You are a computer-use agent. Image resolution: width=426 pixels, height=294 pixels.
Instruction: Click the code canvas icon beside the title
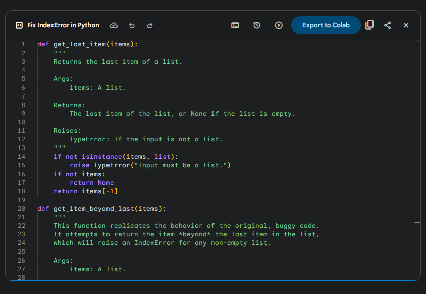tap(19, 25)
